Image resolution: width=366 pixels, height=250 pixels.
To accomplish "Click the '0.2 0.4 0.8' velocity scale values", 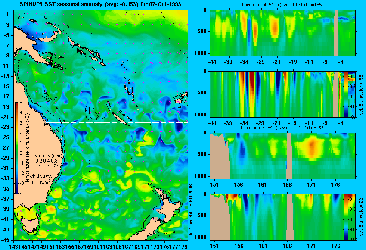I will click(x=47, y=161).
